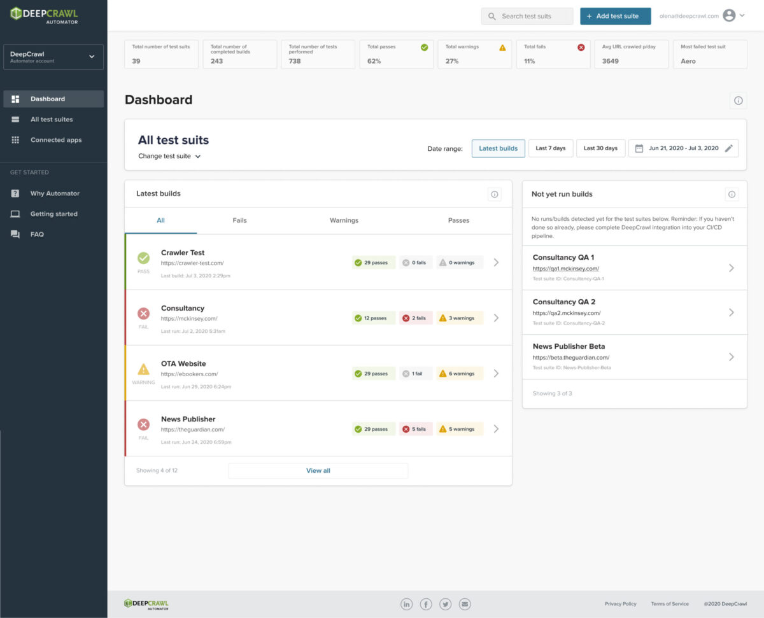Open the user account menu chevron

tap(742, 16)
